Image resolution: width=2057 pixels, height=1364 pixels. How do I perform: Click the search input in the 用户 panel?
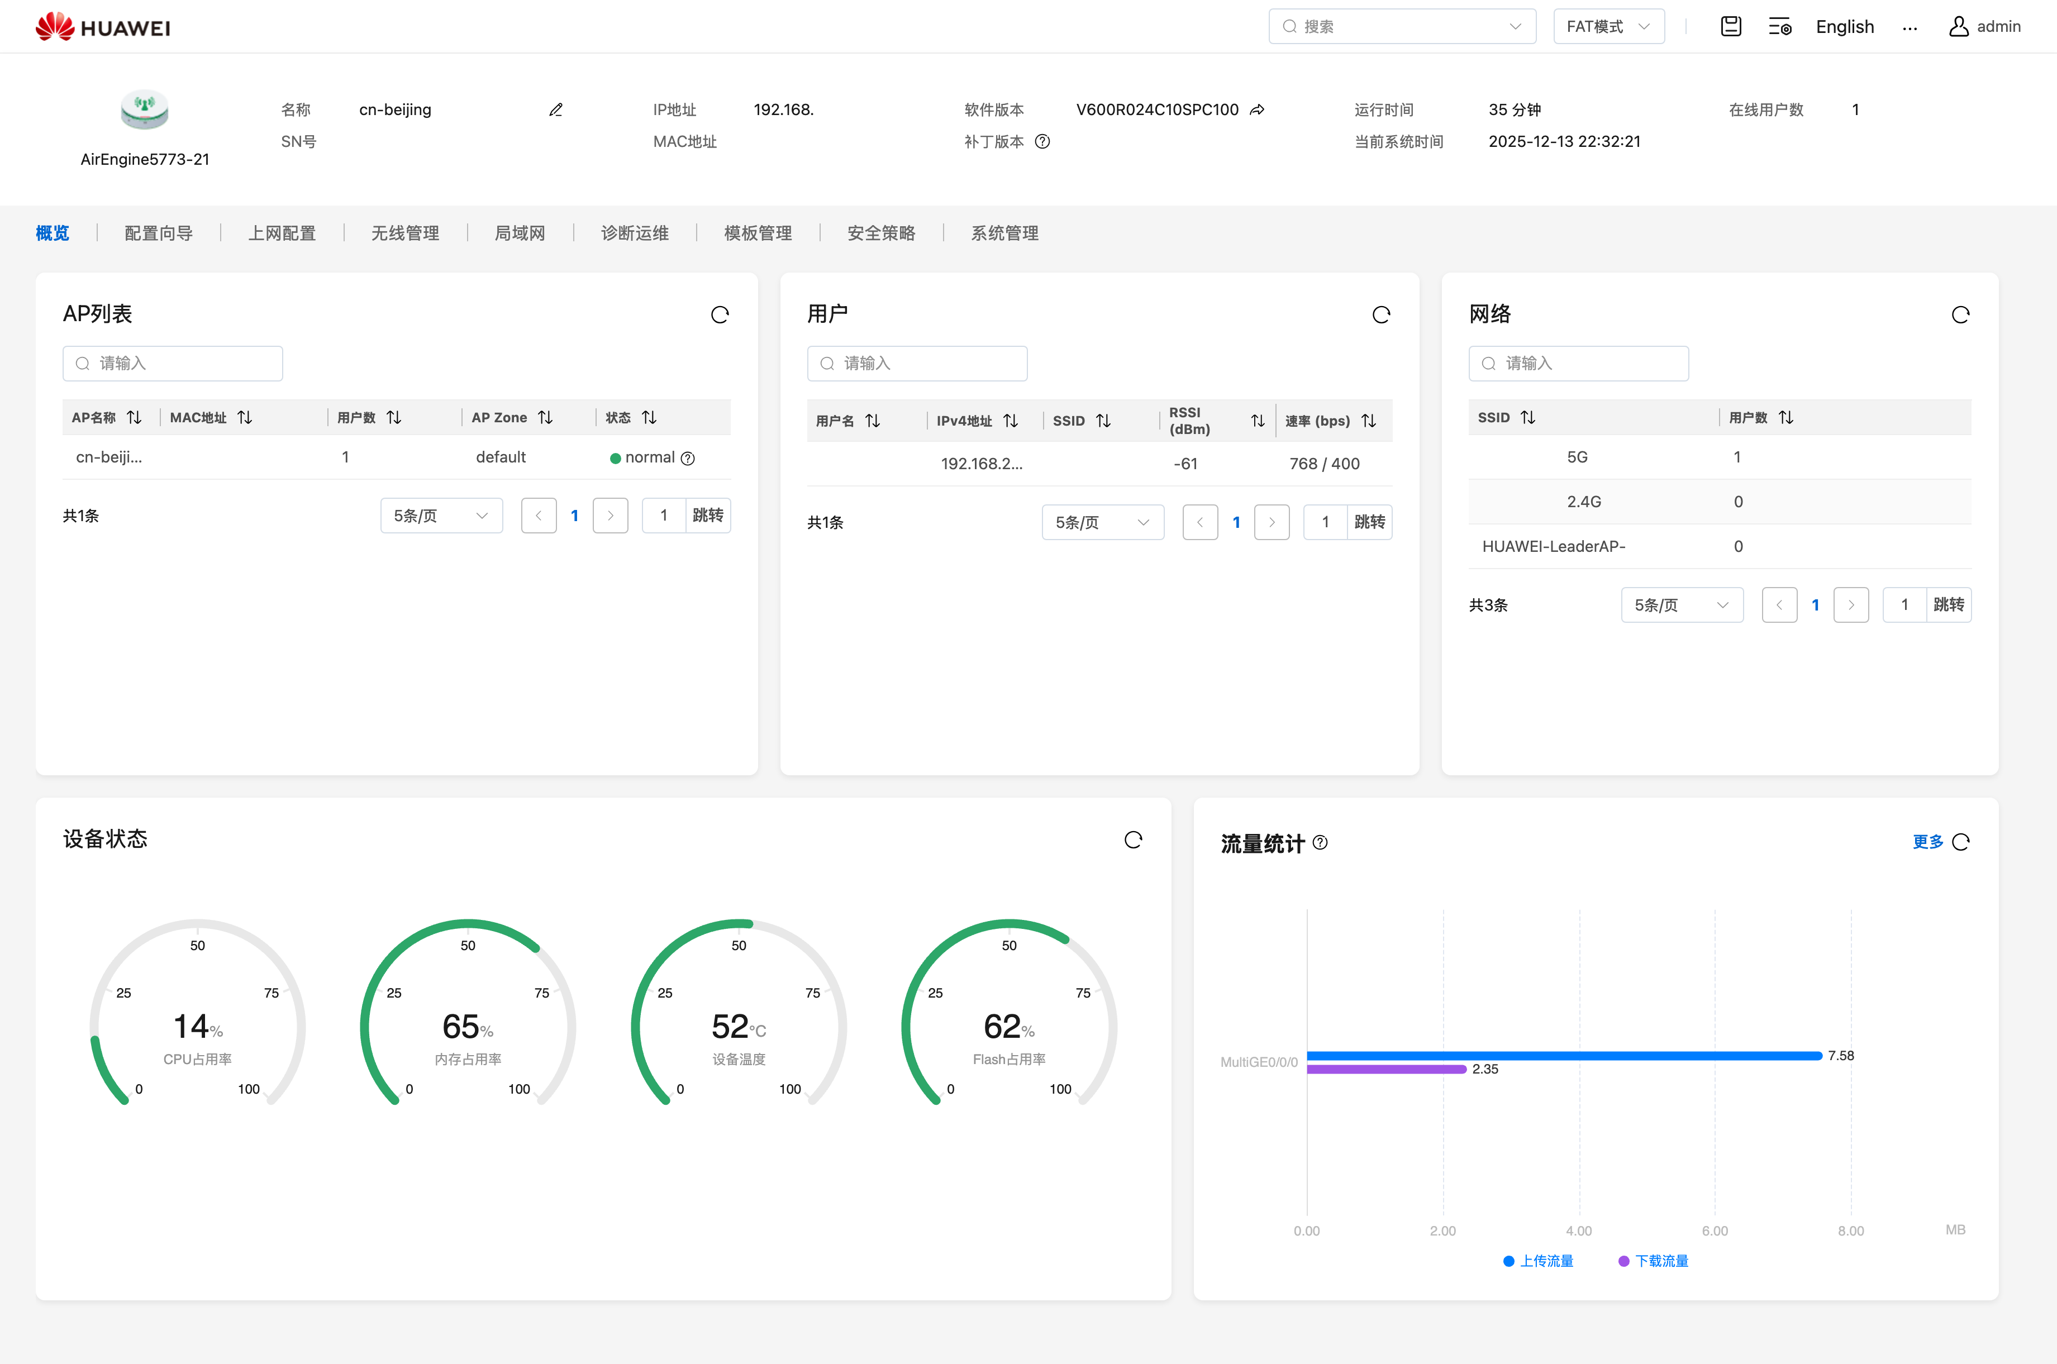(x=916, y=363)
